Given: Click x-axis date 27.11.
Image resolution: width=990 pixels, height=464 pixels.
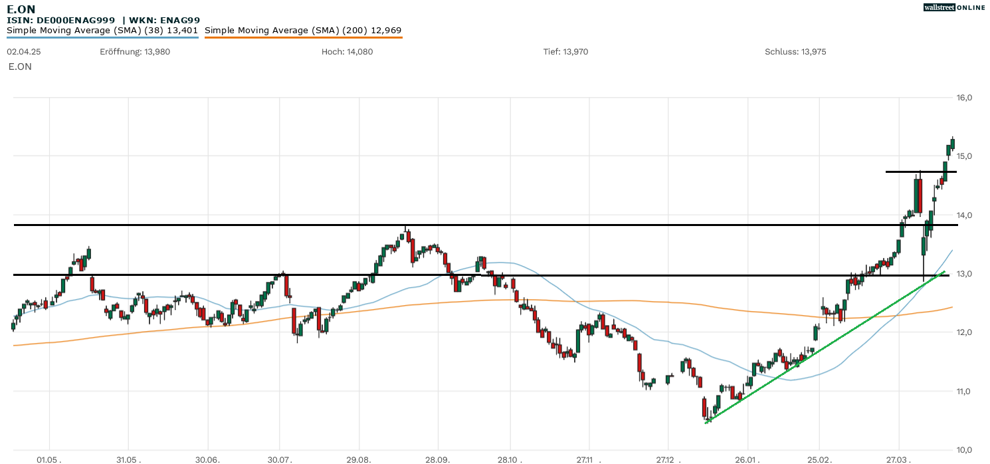Looking at the screenshot, I should [x=589, y=459].
